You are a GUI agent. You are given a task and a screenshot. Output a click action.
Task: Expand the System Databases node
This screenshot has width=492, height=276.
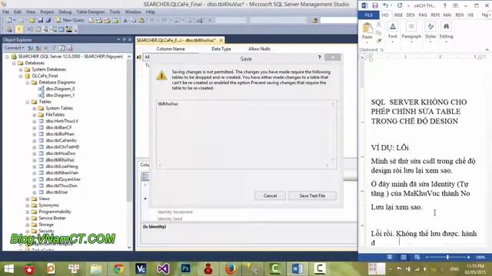pos(21,70)
